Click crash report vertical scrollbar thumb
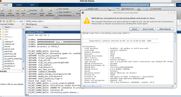 tap(175, 38)
